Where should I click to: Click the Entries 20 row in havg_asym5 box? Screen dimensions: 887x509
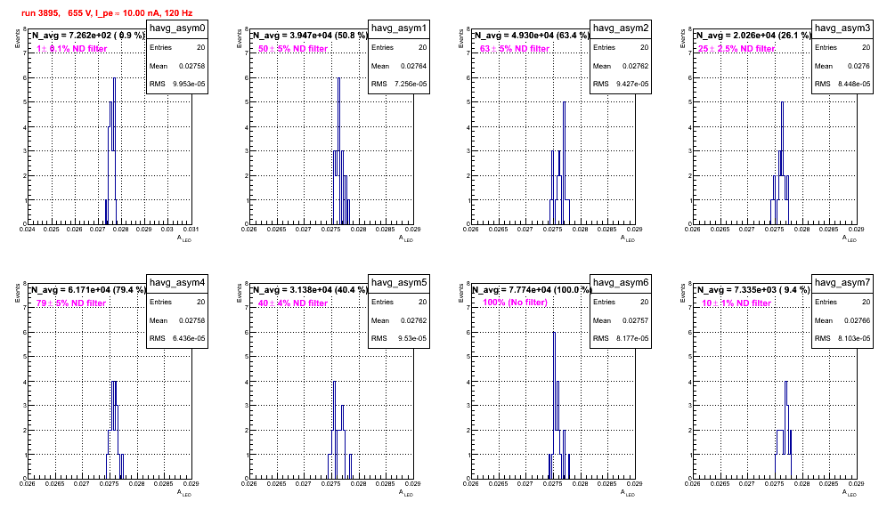click(x=399, y=302)
